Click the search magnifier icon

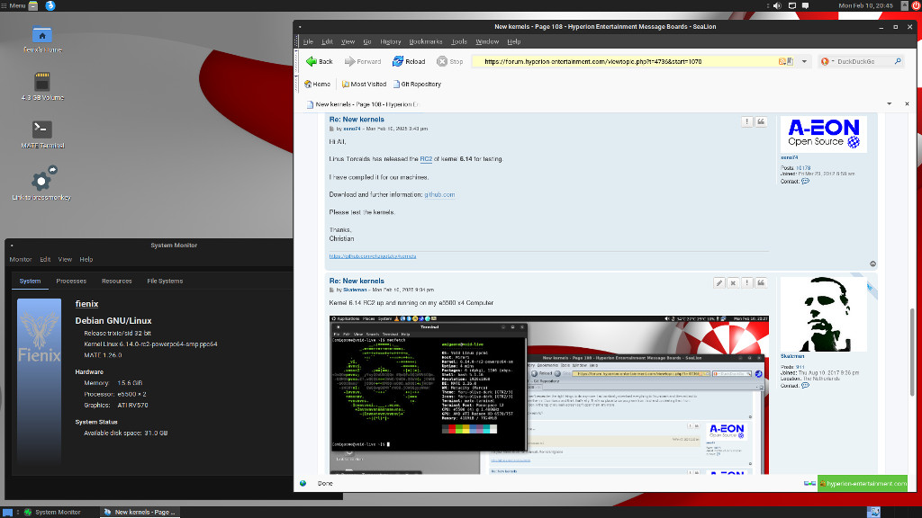point(898,61)
